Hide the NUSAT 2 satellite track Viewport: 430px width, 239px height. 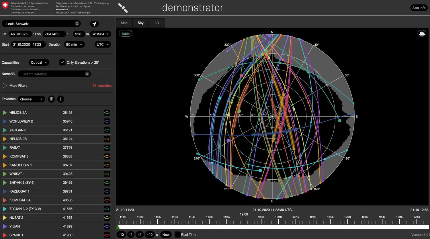pyautogui.click(x=107, y=218)
